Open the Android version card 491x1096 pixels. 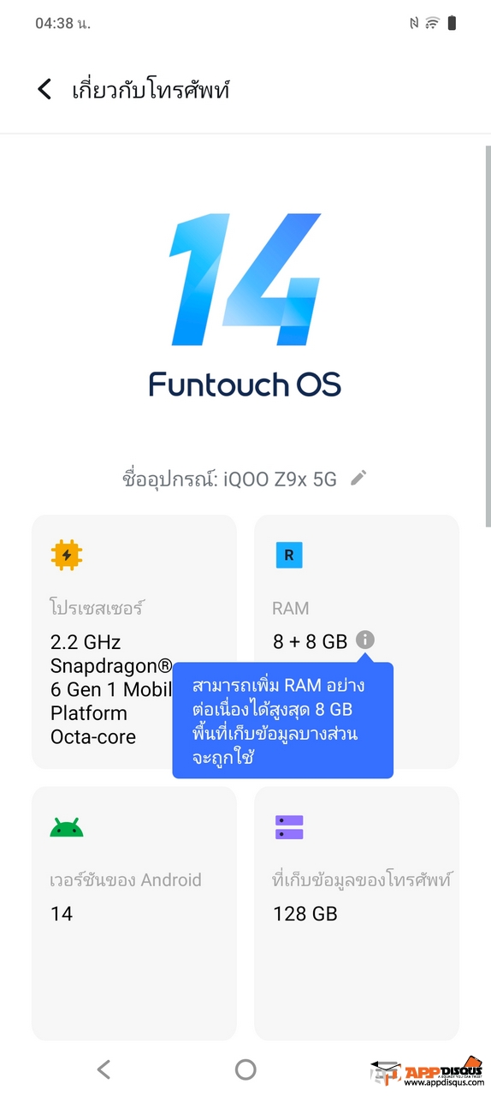click(x=134, y=913)
